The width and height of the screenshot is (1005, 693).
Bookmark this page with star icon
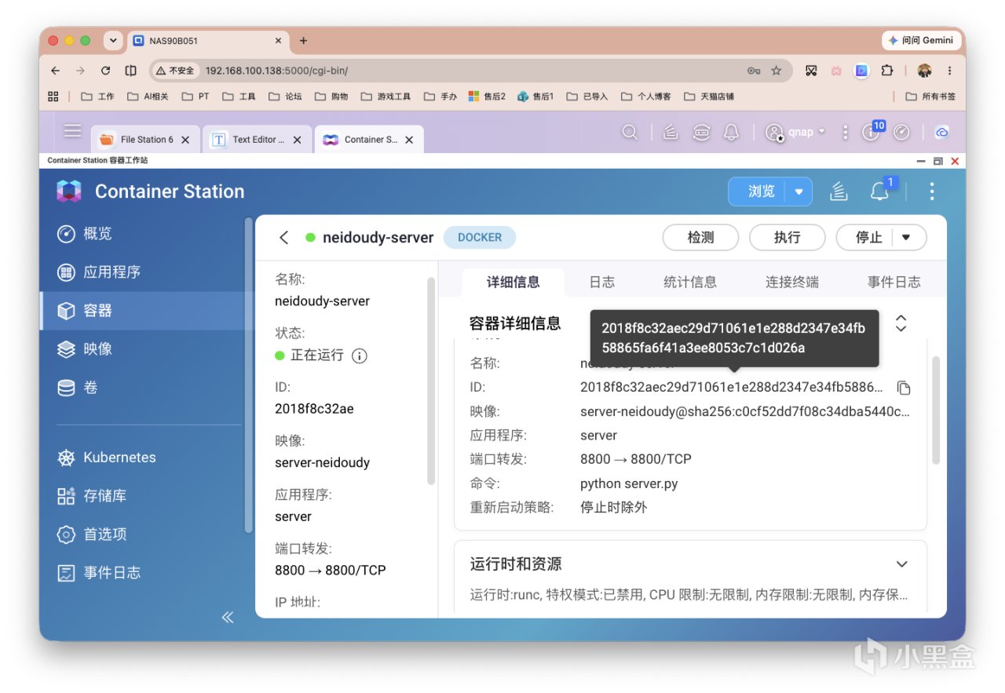pyautogui.click(x=777, y=71)
